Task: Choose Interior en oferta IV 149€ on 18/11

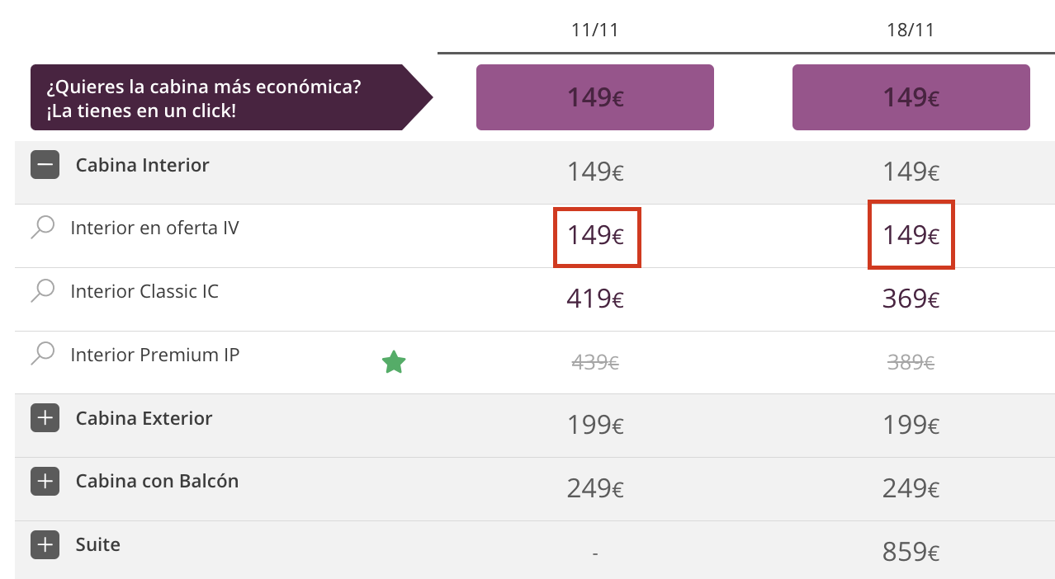Action: point(911,235)
